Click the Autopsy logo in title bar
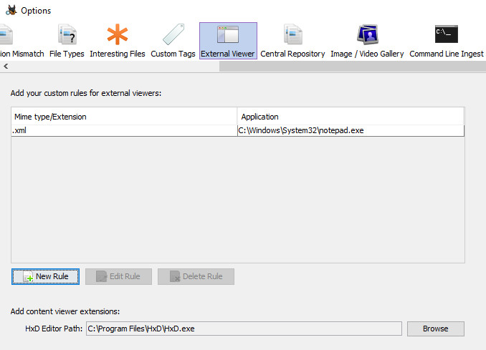The image size is (486, 350). [x=10, y=10]
